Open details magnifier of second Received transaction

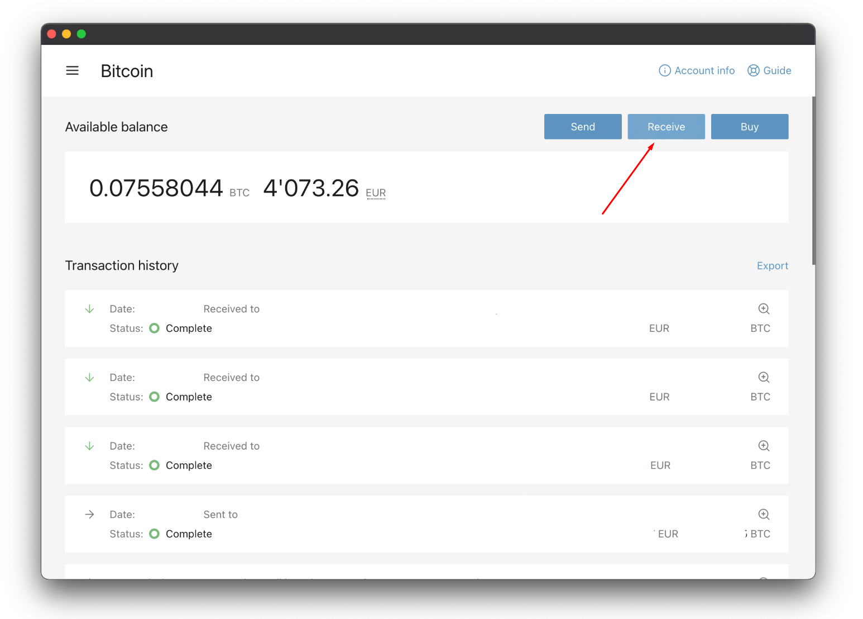coord(764,378)
